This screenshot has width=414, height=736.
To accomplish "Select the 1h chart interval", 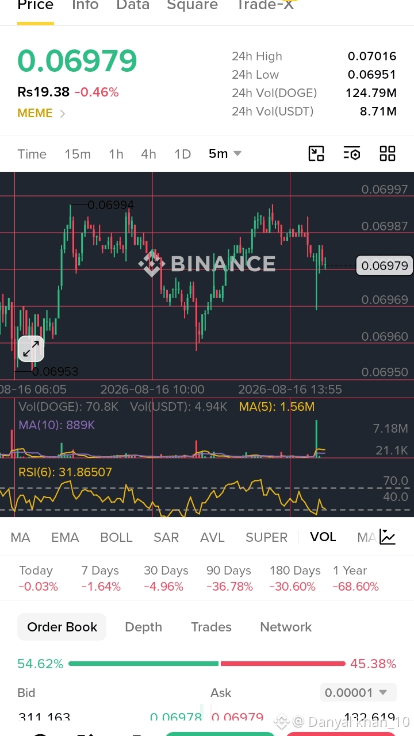I will click(116, 154).
